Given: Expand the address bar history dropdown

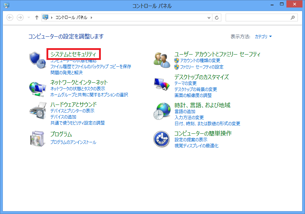Looking at the screenshot, I should point(209,17).
